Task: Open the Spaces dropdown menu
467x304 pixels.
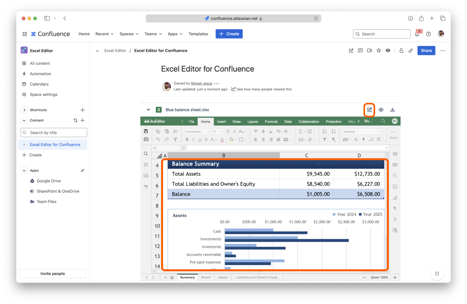Action: pos(129,34)
